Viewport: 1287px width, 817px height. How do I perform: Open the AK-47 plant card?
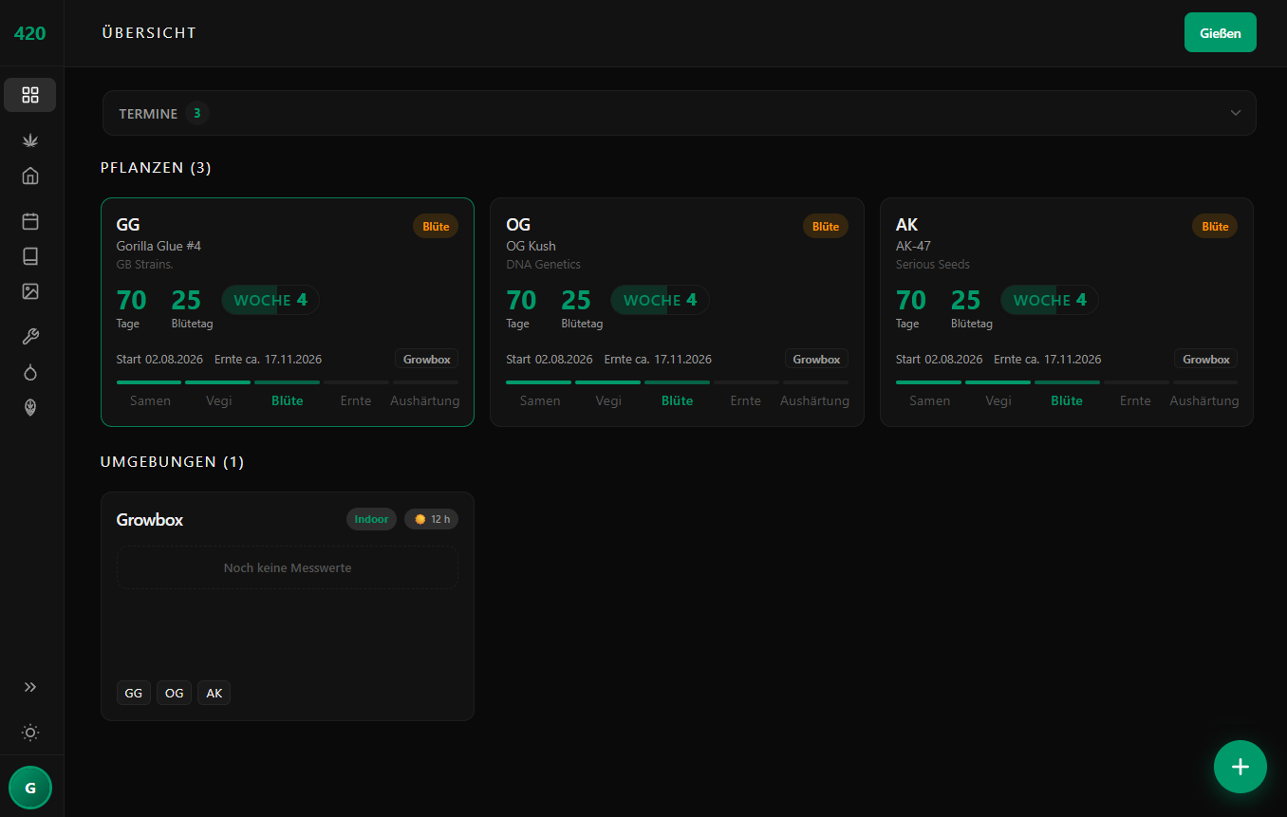1067,312
